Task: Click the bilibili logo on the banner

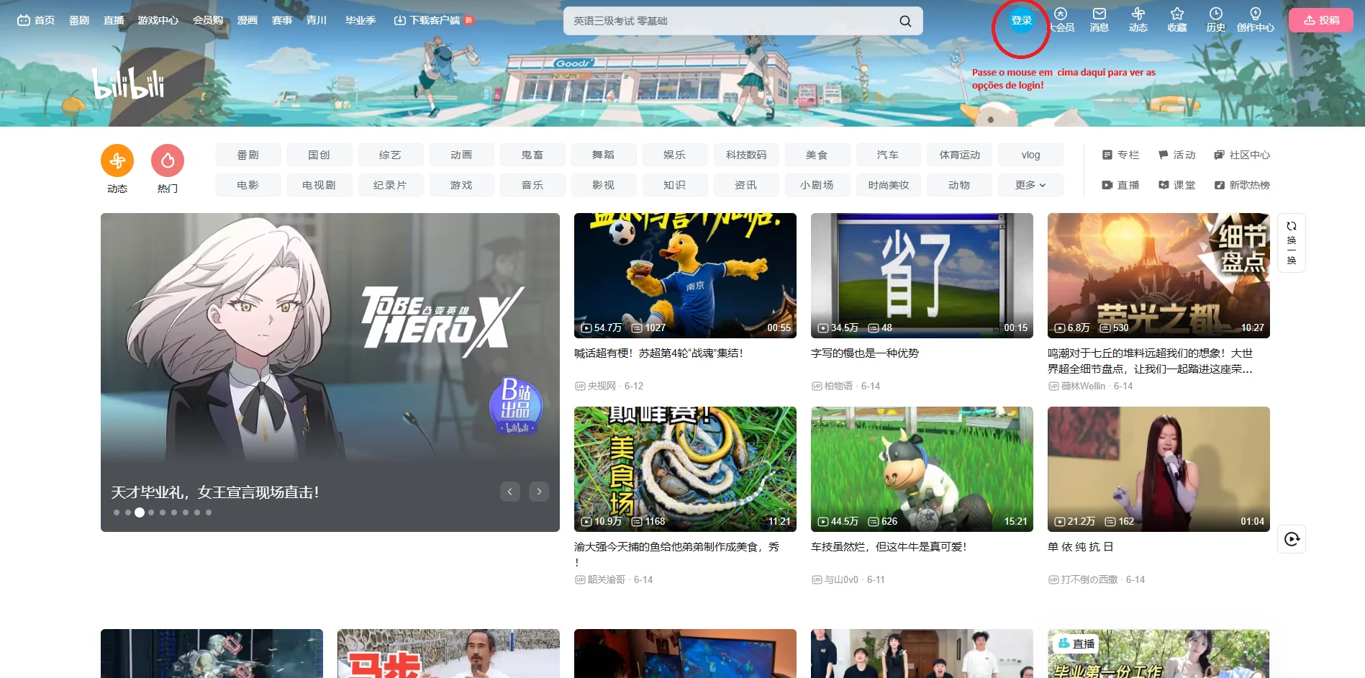Action: point(129,83)
